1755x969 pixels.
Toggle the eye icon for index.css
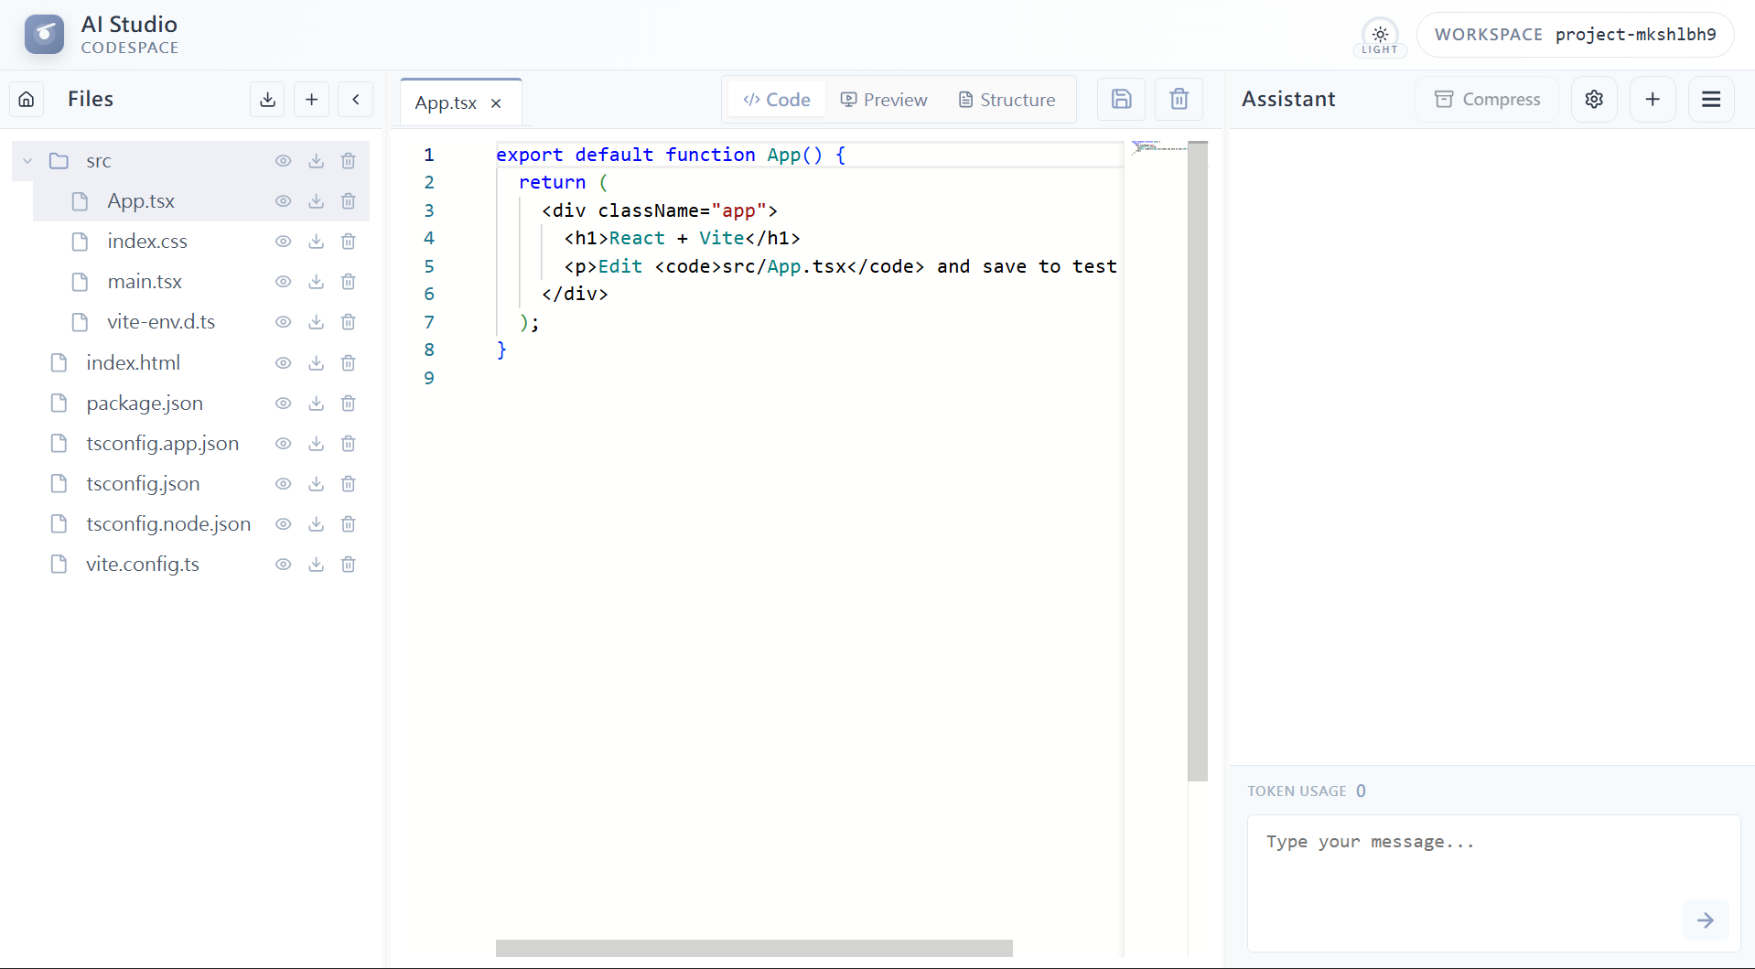284,242
